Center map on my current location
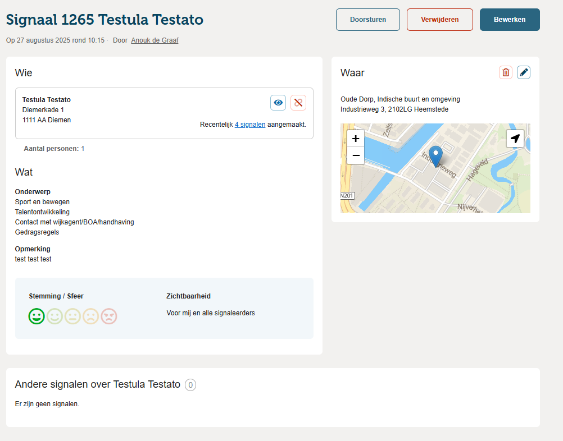 click(x=515, y=139)
